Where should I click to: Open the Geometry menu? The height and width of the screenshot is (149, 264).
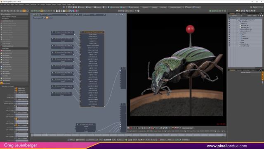coord(21,4)
